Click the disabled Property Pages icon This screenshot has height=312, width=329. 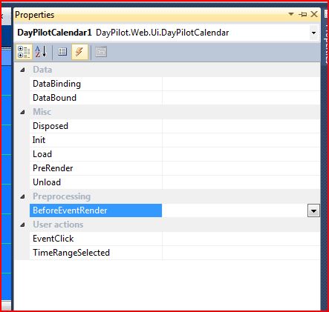pyautogui.click(x=101, y=52)
